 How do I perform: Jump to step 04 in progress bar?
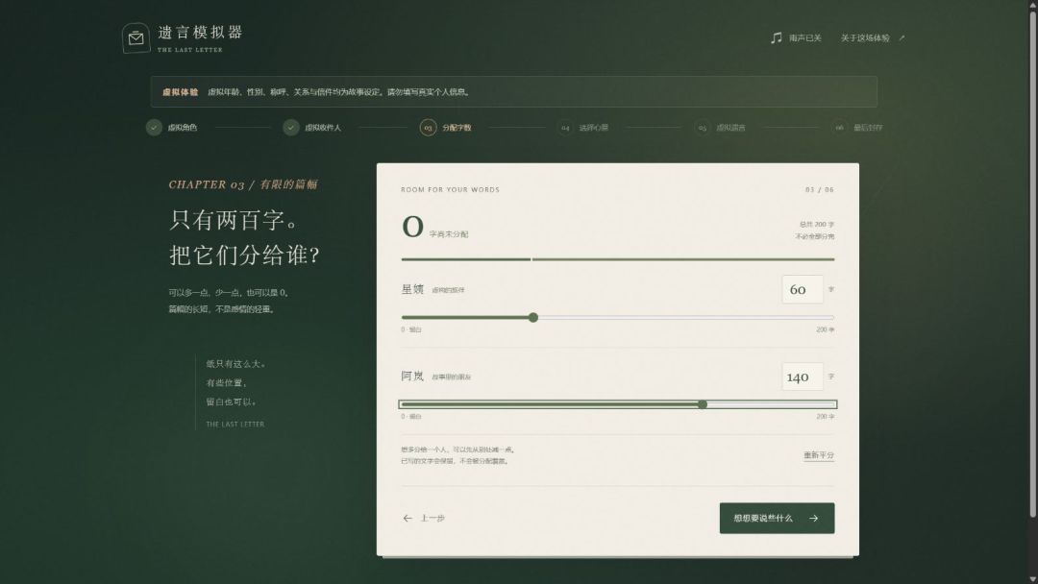tap(583, 128)
